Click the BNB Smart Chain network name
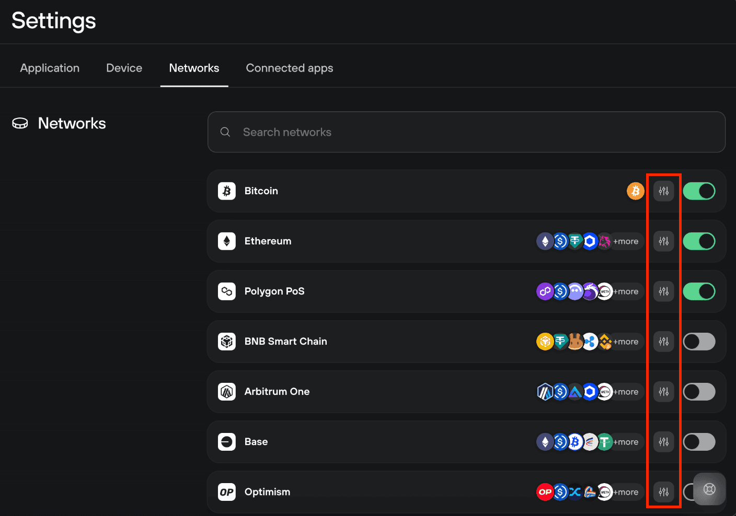736x516 pixels. tap(286, 342)
